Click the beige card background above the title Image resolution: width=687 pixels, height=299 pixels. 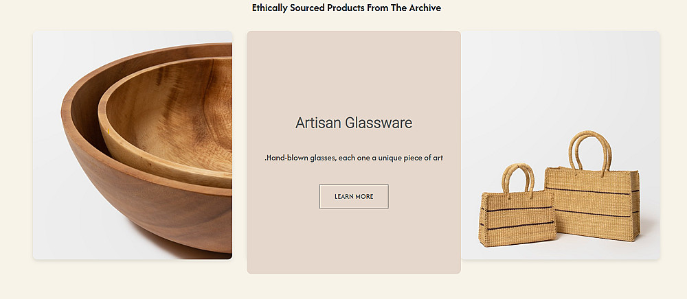pyautogui.click(x=354, y=69)
